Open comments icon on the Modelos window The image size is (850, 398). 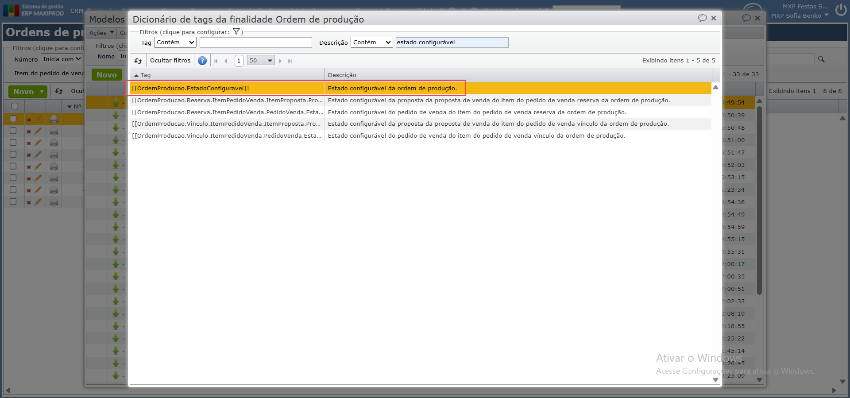746,18
